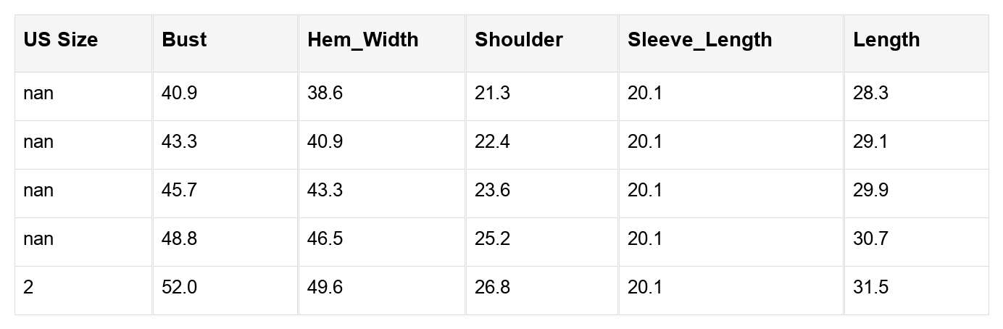Click the US Size column header
The width and height of the screenshot is (1003, 329).
tap(60, 40)
